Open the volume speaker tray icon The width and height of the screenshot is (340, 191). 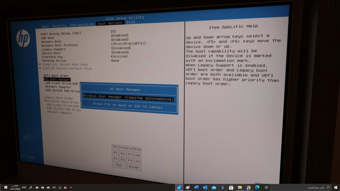click(x=54, y=188)
